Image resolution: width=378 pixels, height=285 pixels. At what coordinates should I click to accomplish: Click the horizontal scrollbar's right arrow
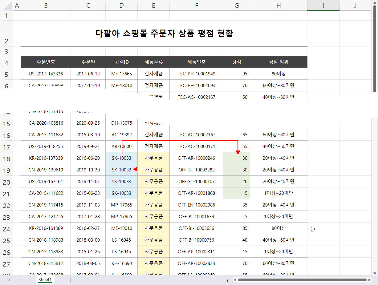point(369,280)
